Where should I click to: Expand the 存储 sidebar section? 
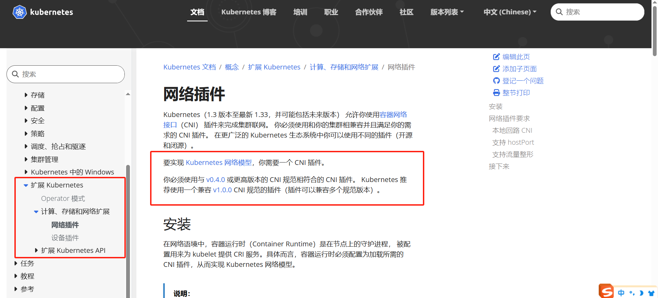26,95
